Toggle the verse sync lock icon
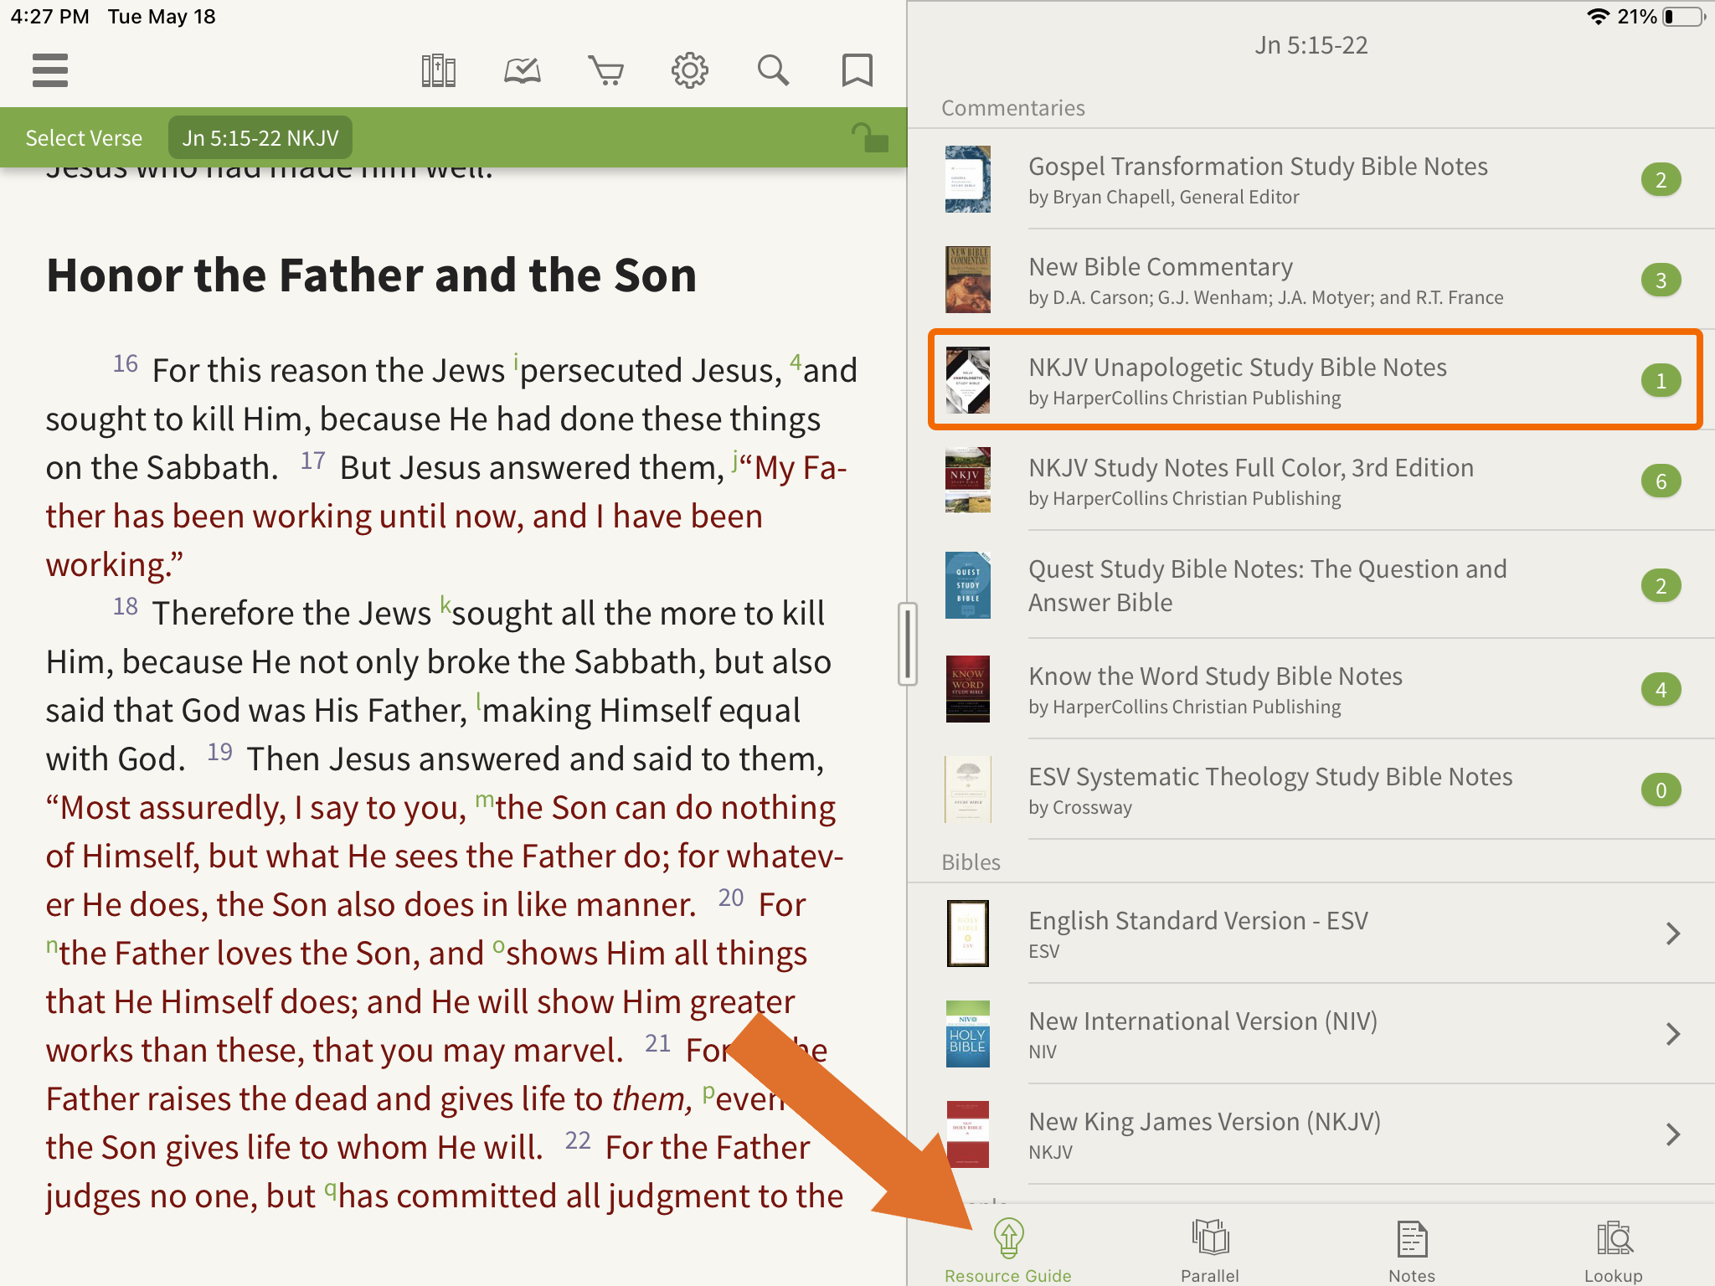Image resolution: width=1715 pixels, height=1286 pixels. pyautogui.click(x=869, y=137)
